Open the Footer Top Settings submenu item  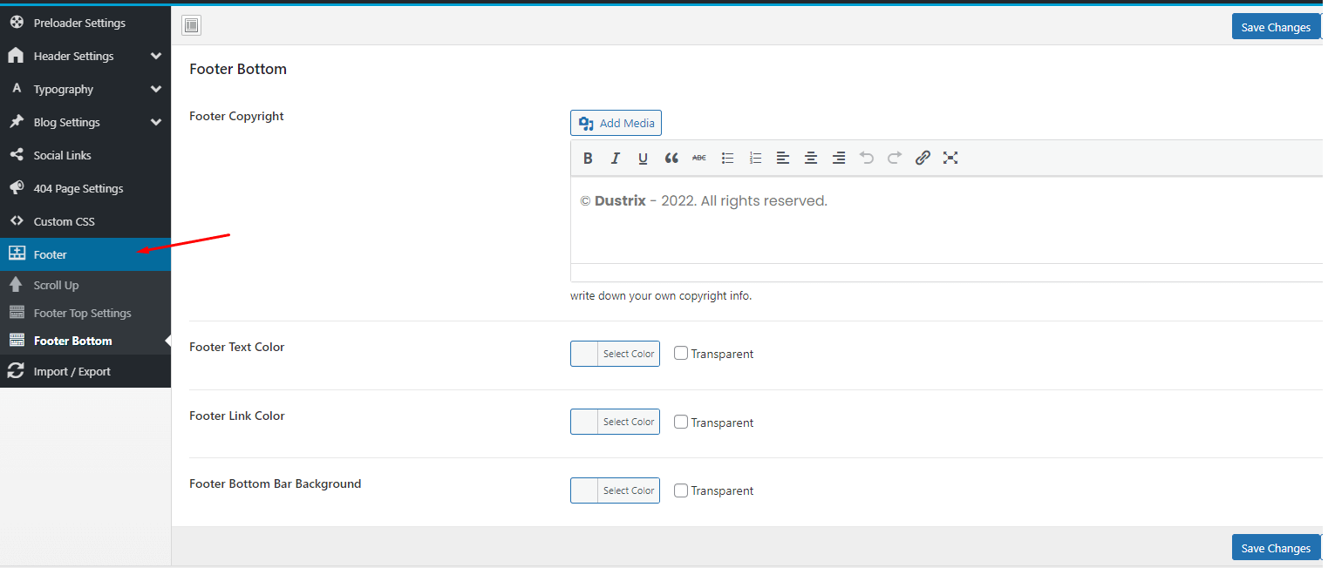pos(82,313)
